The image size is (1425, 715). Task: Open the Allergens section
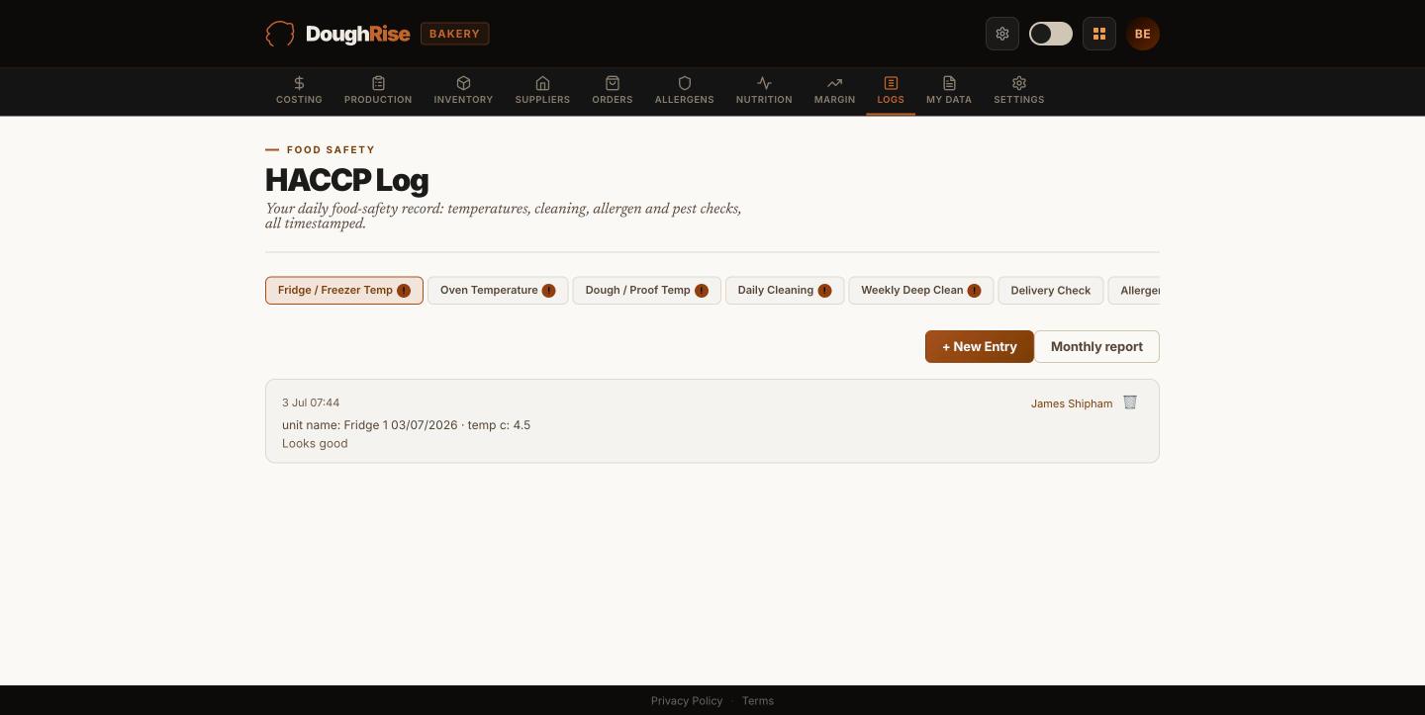click(684, 90)
